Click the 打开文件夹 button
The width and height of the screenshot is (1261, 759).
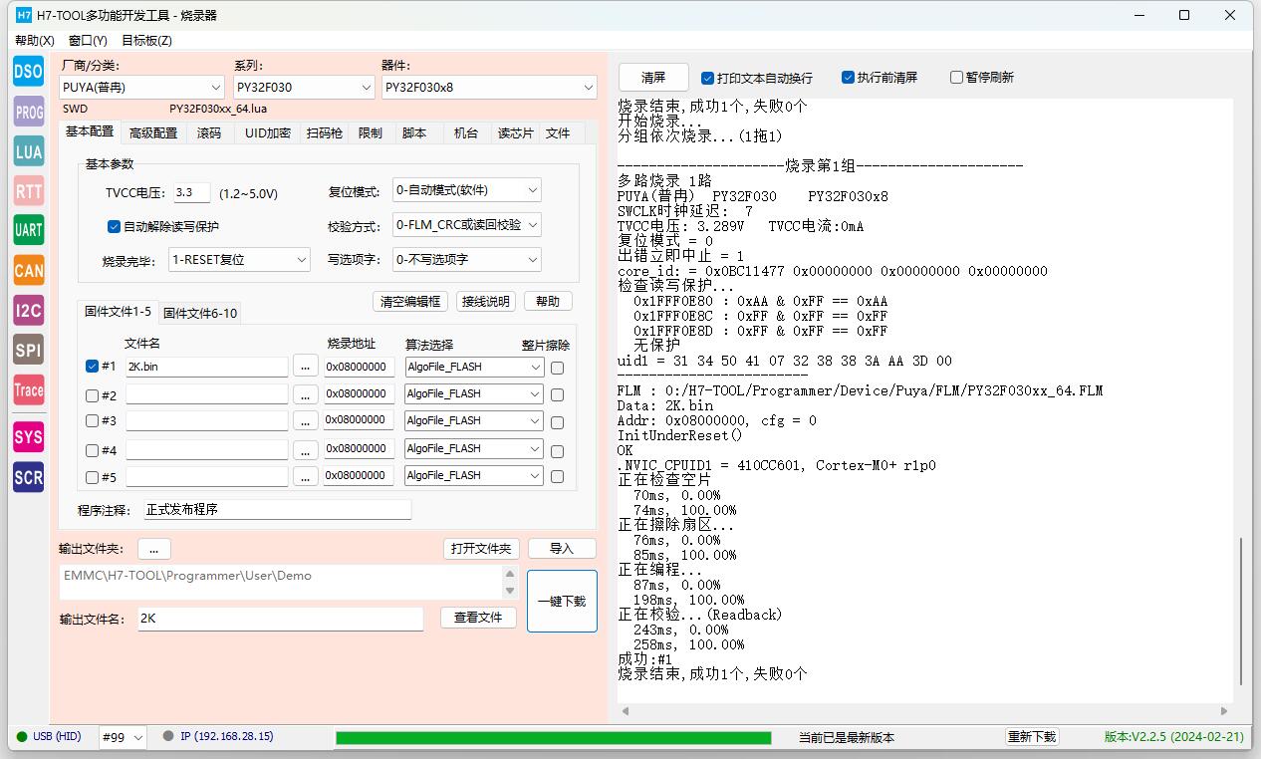481,549
